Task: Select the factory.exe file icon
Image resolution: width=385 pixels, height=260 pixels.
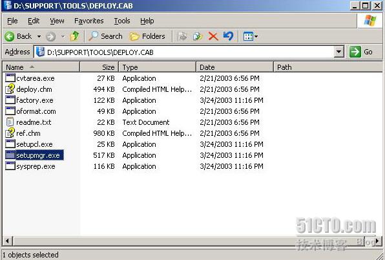Action: 10,100
